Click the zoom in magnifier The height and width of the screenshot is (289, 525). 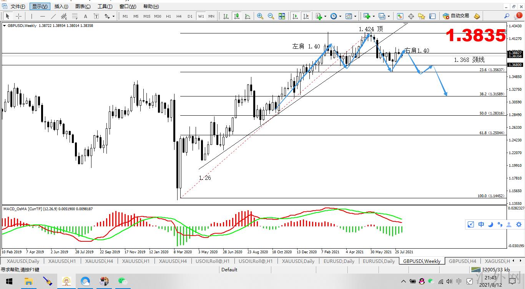260,16
